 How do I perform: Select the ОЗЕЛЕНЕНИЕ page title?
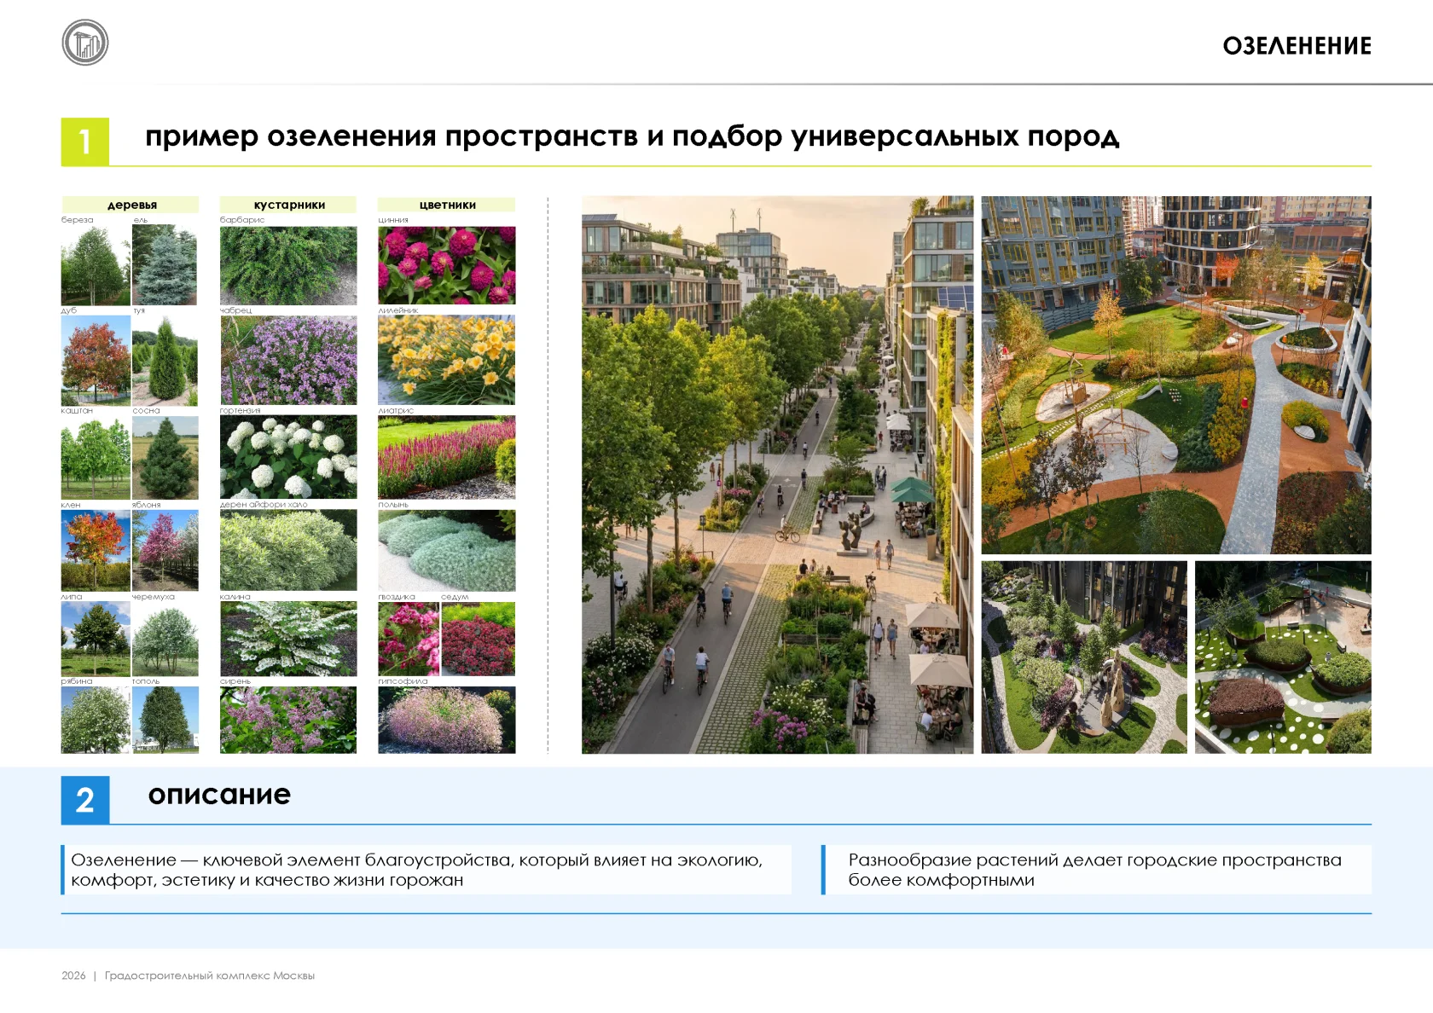point(1297,46)
